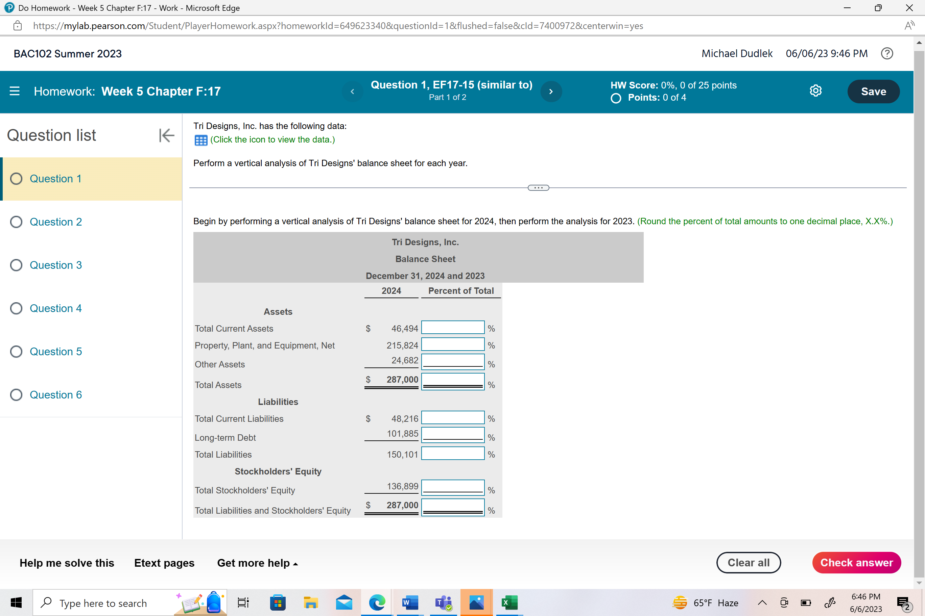Open the hamburger menu beside Homework title
The image size is (925, 616).
pyautogui.click(x=15, y=91)
